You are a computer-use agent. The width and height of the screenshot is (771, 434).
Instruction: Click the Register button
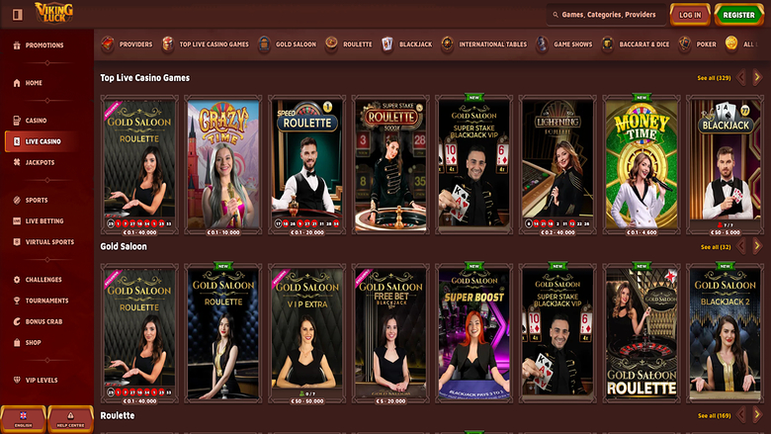click(738, 15)
